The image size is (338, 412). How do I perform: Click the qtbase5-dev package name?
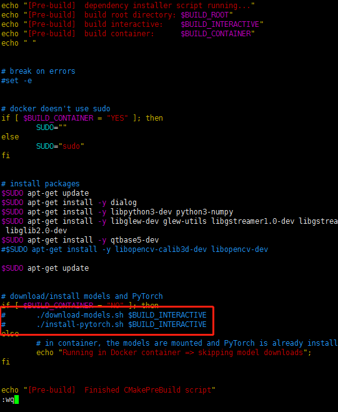(x=135, y=240)
